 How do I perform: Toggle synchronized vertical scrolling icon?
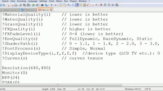pyautogui.click(x=60, y=5)
